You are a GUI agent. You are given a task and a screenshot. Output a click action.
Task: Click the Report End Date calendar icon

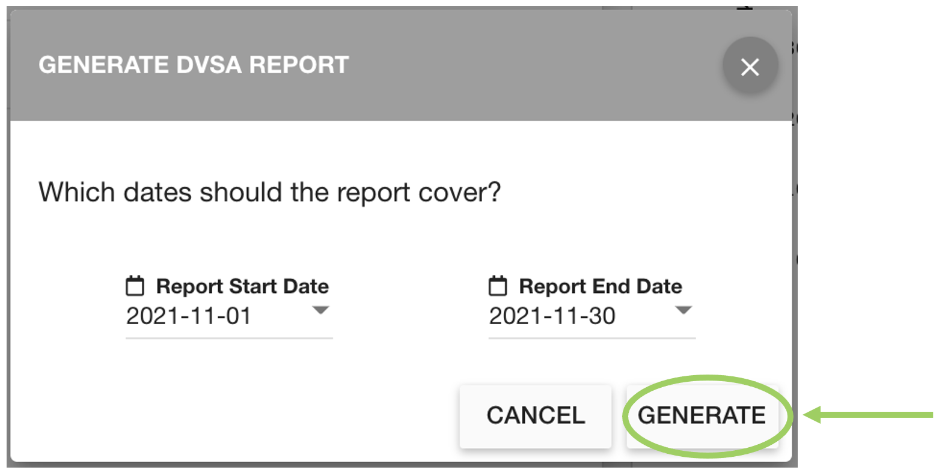[498, 286]
